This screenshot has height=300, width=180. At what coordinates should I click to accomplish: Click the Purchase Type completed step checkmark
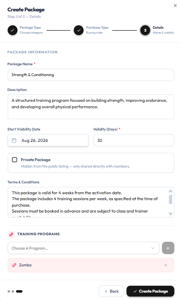tap(78, 30)
